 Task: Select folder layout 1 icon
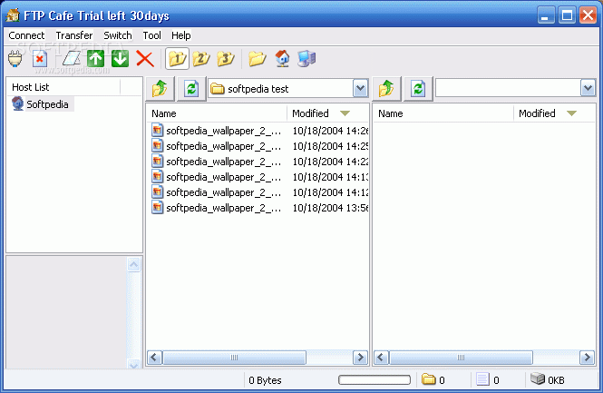pyautogui.click(x=178, y=59)
